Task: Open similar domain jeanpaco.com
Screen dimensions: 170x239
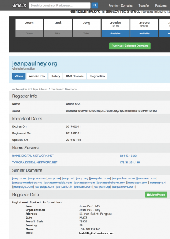Action: click(x=146, y=178)
